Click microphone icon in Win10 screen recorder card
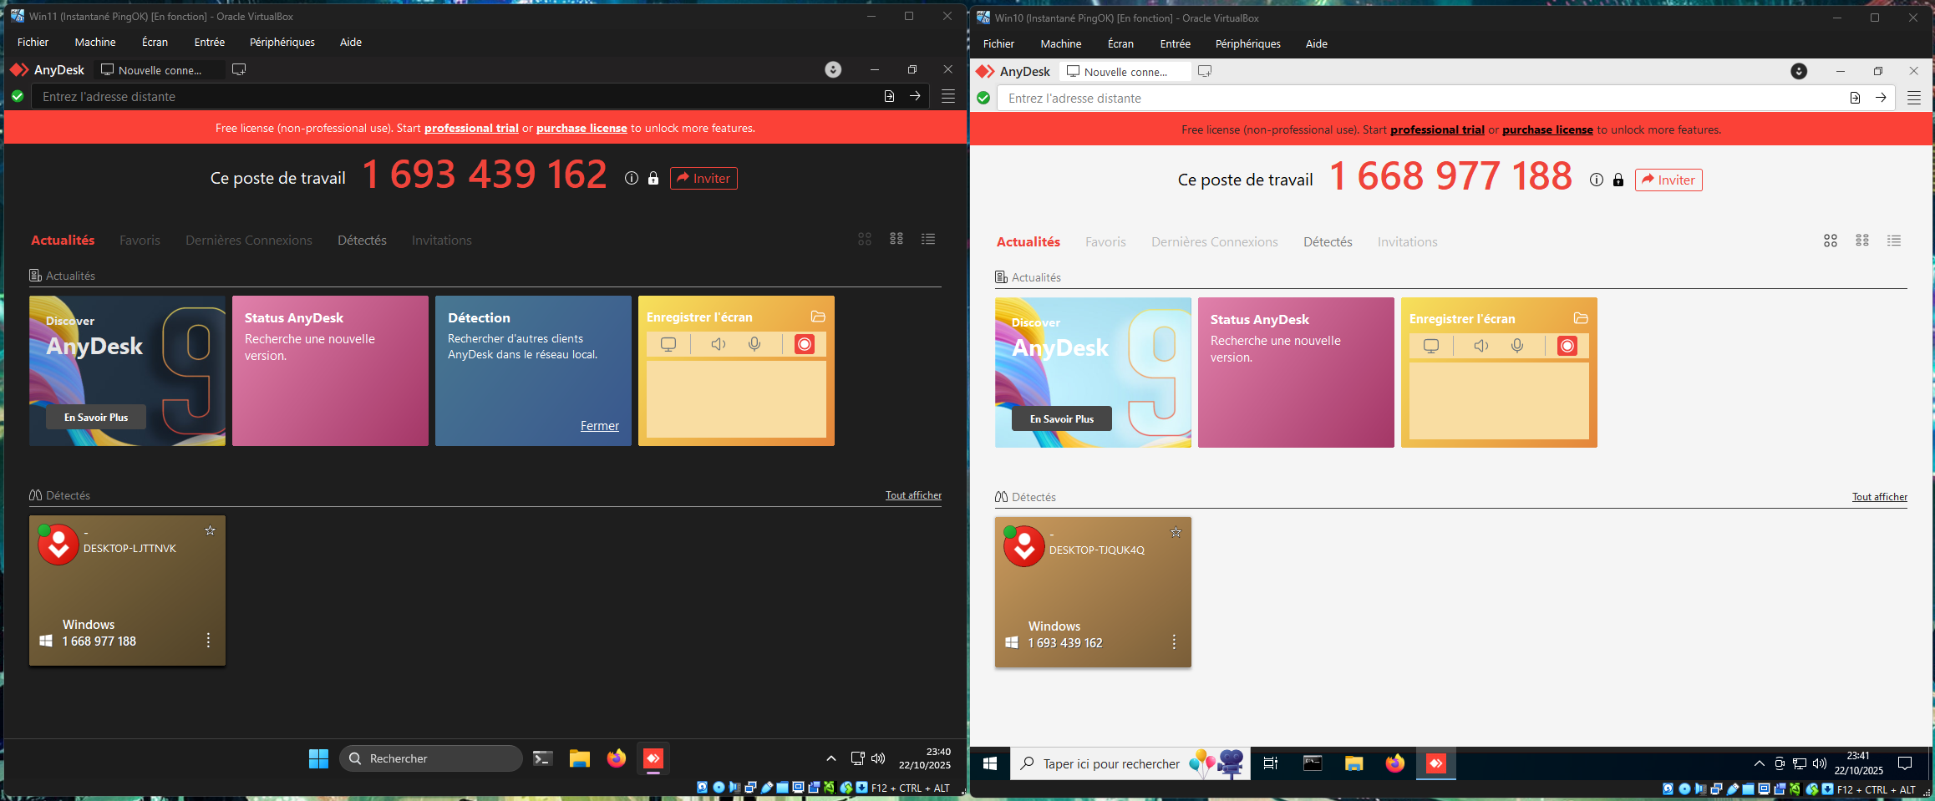The height and width of the screenshot is (801, 1935). coord(1516,346)
